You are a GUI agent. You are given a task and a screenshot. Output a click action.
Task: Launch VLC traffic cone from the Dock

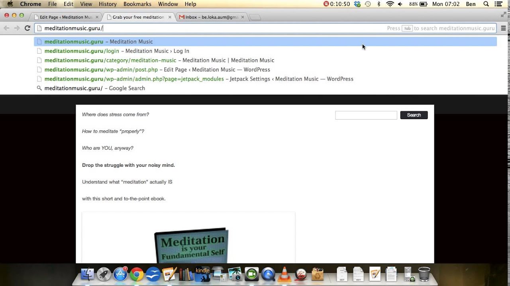pyautogui.click(x=284, y=274)
